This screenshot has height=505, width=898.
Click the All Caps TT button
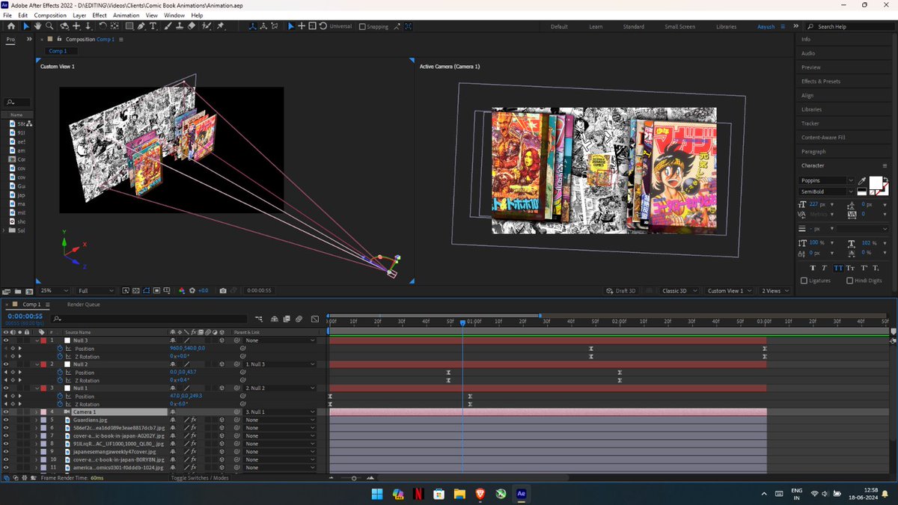point(838,268)
